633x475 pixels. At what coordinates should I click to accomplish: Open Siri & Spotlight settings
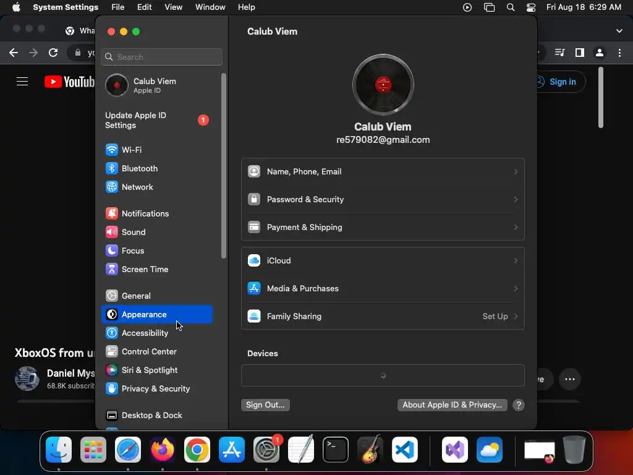(x=156, y=370)
